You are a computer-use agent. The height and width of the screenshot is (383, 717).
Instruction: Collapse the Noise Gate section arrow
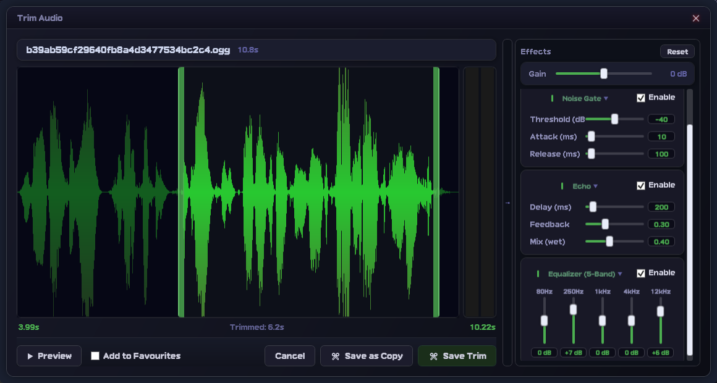(x=606, y=99)
